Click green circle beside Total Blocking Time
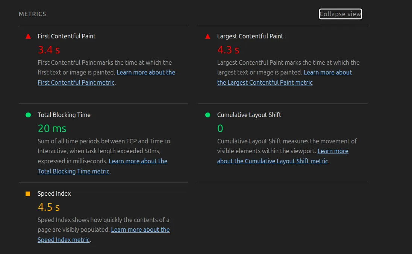 click(28, 115)
